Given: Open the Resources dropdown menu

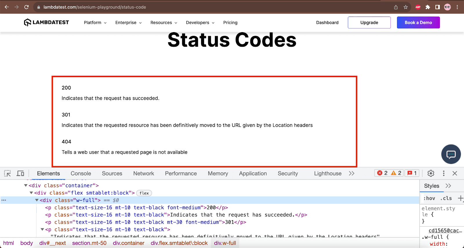Looking at the screenshot, I should pyautogui.click(x=164, y=23).
